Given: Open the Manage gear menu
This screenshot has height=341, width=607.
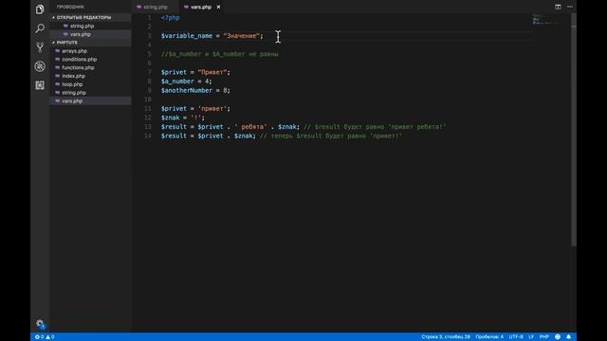Looking at the screenshot, I should tap(40, 324).
